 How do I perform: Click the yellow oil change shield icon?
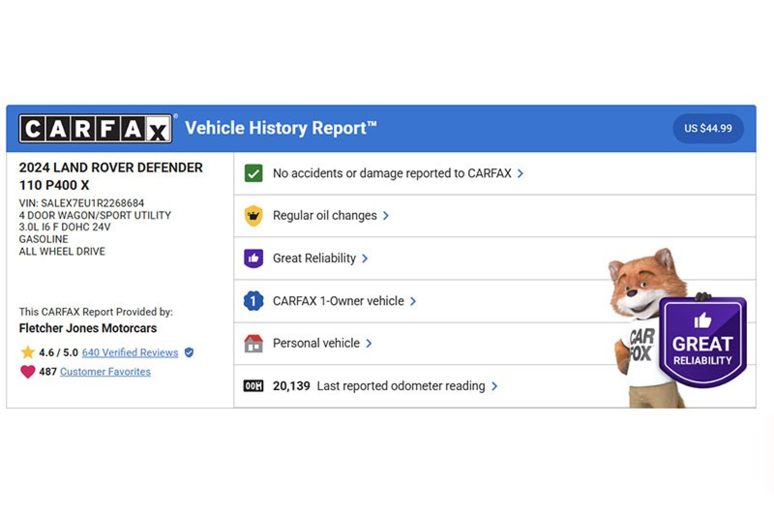(253, 216)
